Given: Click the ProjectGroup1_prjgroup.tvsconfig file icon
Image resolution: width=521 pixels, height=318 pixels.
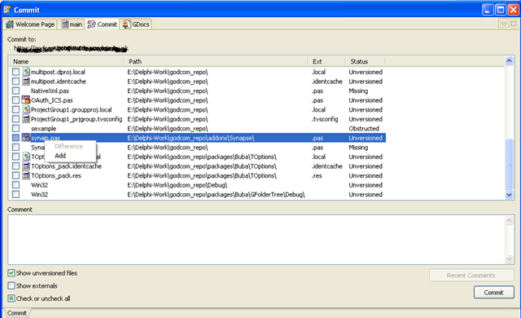Looking at the screenshot, I should (x=26, y=119).
